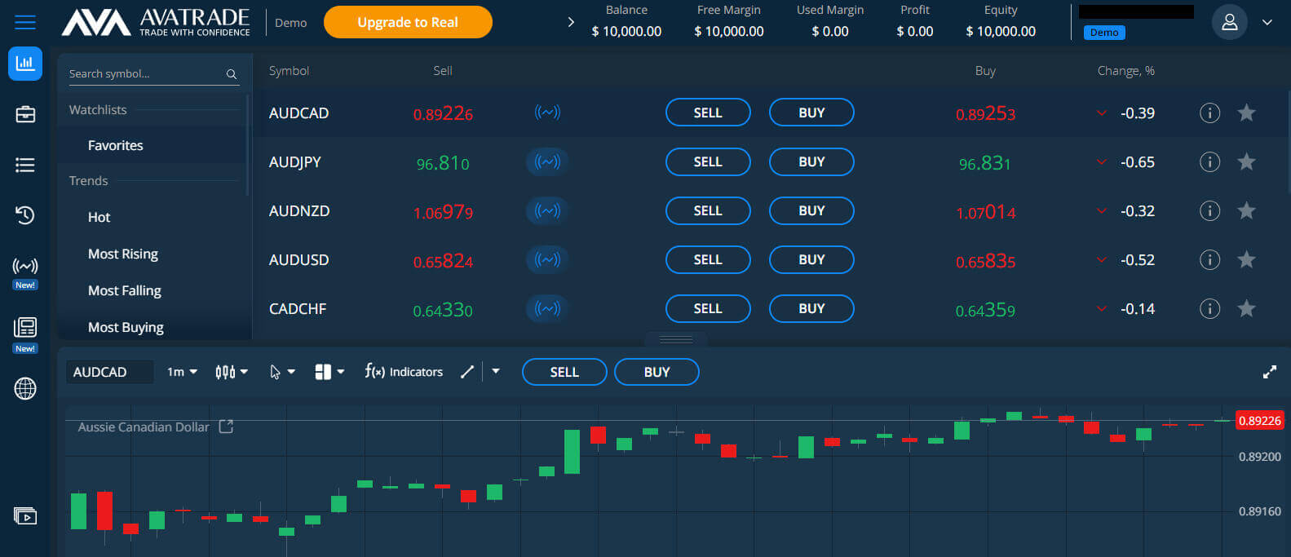Expand the chart to fullscreen
Screen dimensions: 1291x557
coord(1269,372)
